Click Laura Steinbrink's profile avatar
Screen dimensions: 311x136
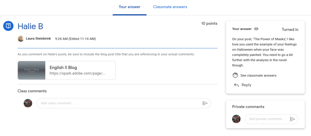(21, 39)
